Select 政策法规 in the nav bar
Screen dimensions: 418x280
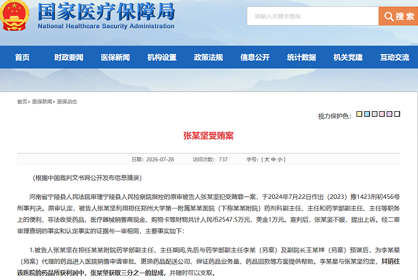coord(208,57)
